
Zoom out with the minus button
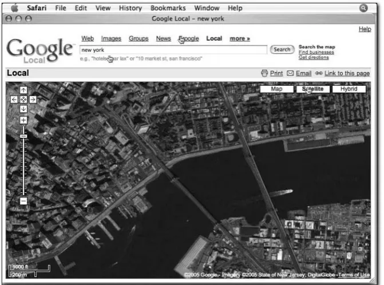click(x=23, y=201)
